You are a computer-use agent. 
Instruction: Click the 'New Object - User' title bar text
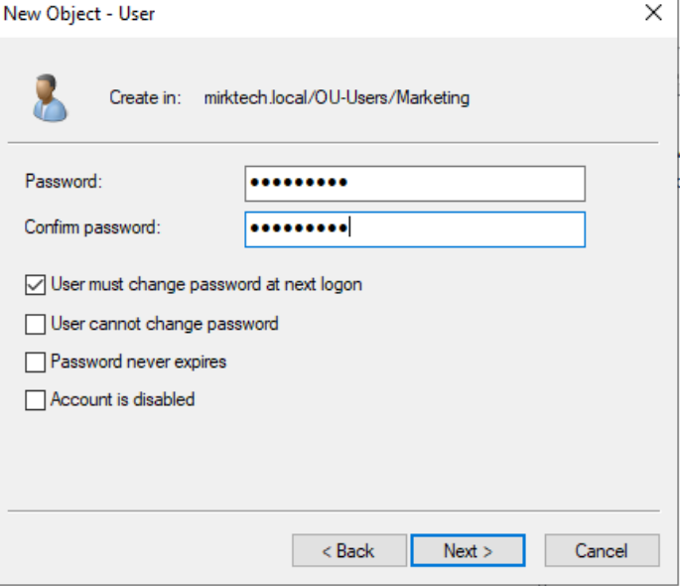79,14
